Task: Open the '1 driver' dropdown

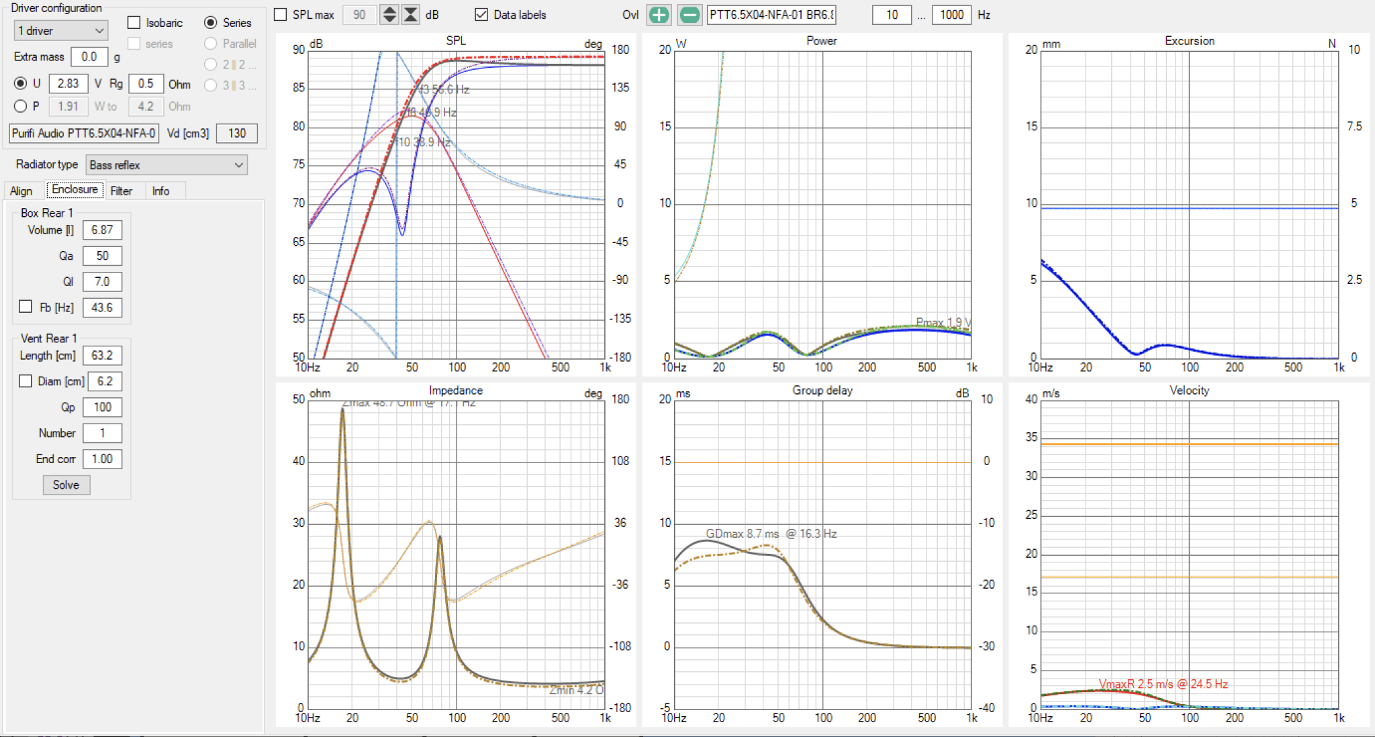Action: [60, 31]
